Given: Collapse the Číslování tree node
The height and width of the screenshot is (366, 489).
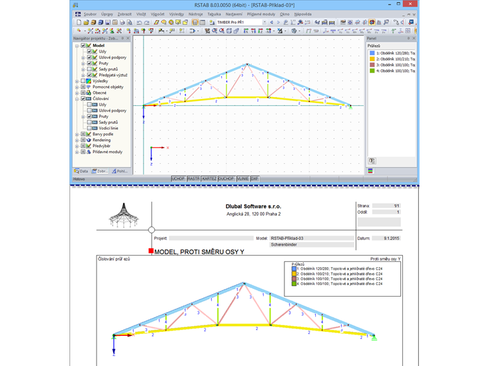Looking at the screenshot, I should coord(77,99).
